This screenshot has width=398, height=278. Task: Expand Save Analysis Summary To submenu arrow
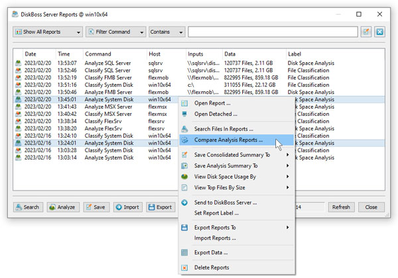point(288,165)
